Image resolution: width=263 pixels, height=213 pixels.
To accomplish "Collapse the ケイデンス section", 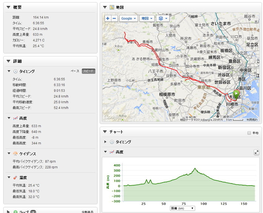I will [9, 153].
